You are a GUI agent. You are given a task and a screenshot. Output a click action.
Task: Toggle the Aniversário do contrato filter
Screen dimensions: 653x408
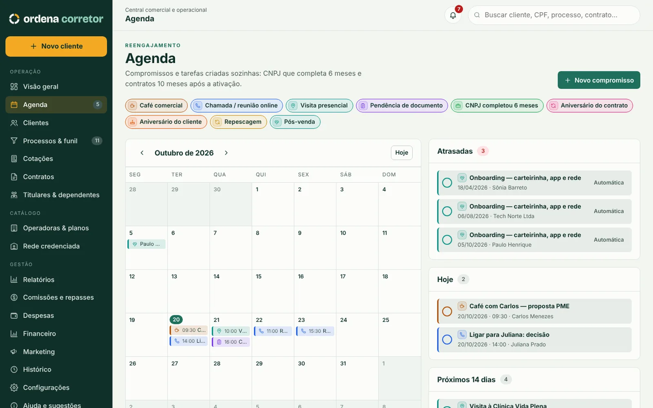click(590, 106)
